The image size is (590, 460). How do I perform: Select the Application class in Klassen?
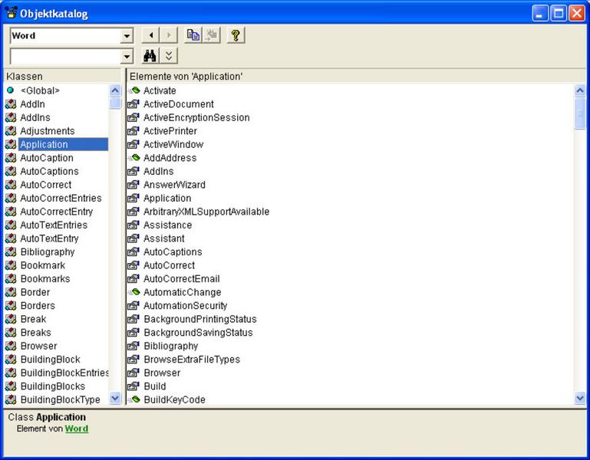pos(63,144)
